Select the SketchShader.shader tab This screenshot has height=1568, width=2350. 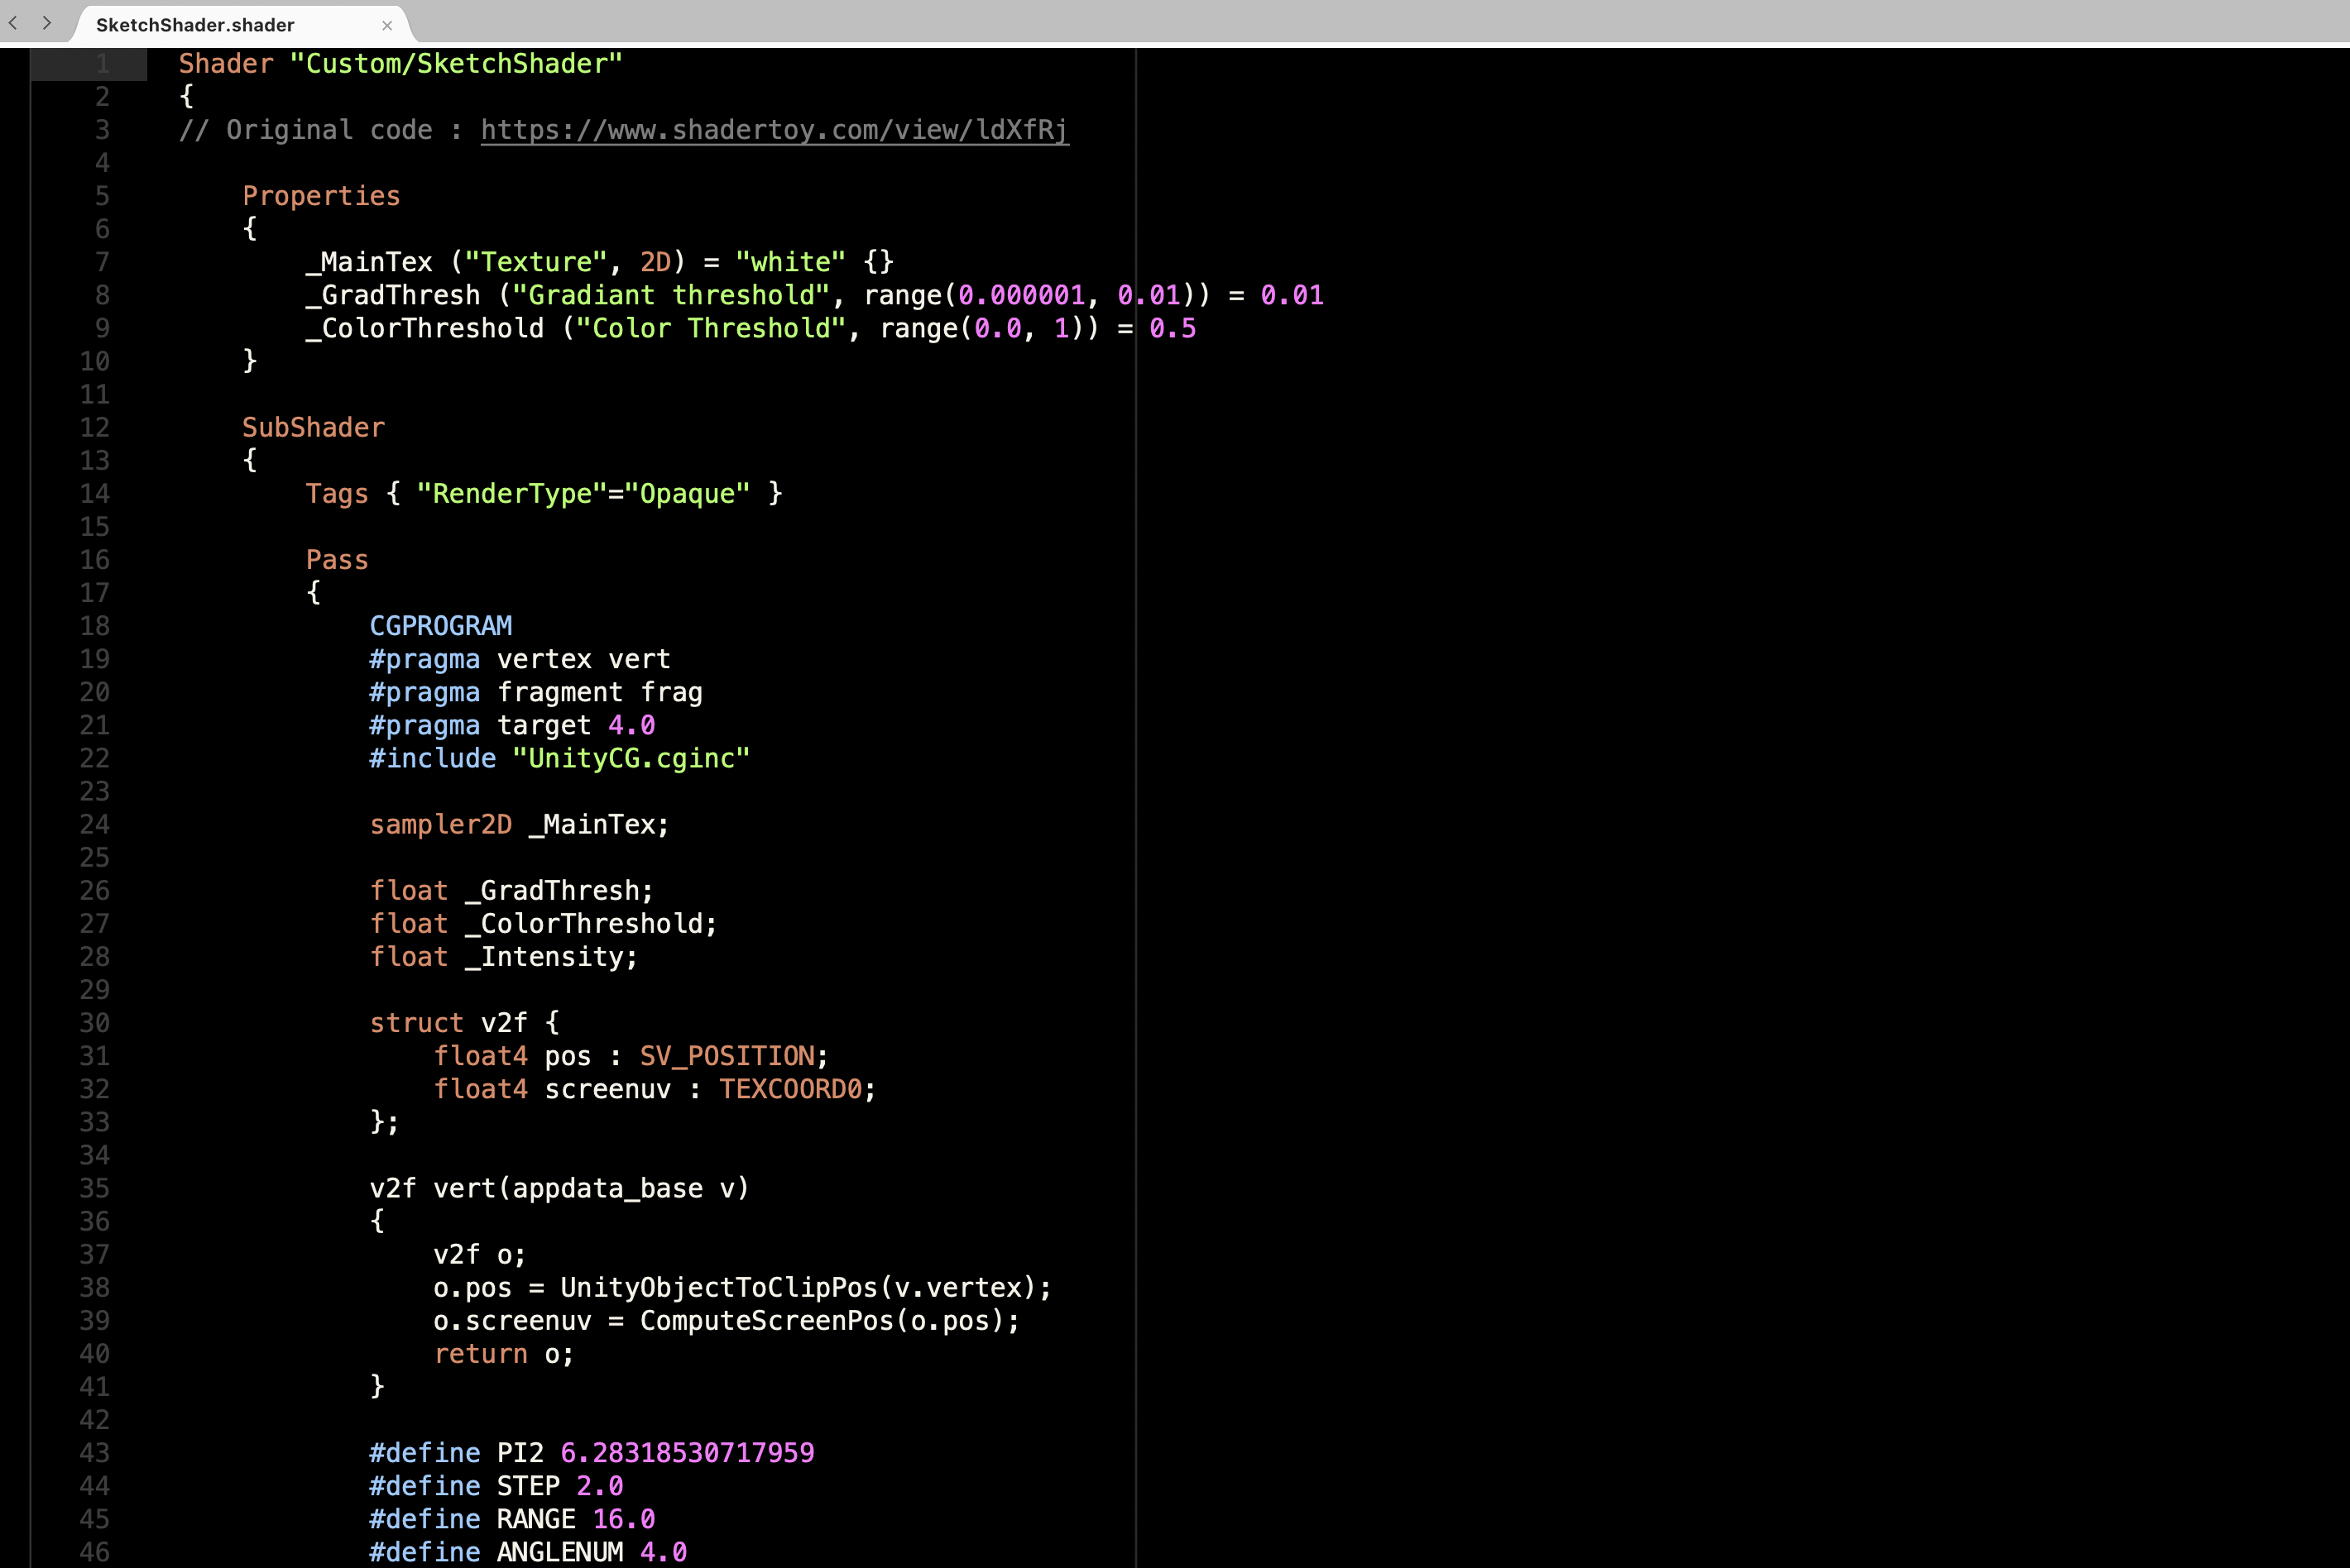tap(195, 25)
